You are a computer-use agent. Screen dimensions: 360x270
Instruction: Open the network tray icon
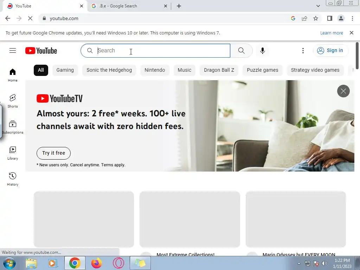[307, 263]
